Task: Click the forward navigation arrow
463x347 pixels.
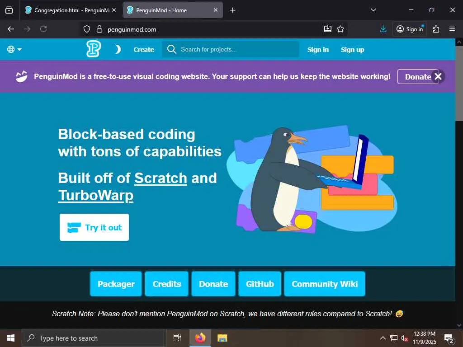Action: coord(27,29)
